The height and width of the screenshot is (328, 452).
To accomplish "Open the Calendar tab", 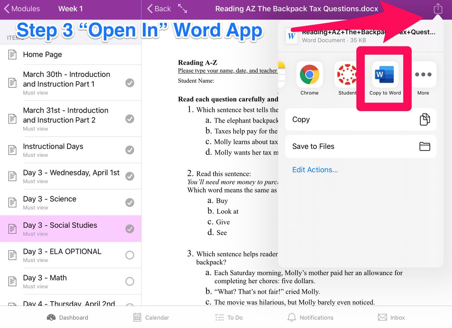I will point(151,317).
